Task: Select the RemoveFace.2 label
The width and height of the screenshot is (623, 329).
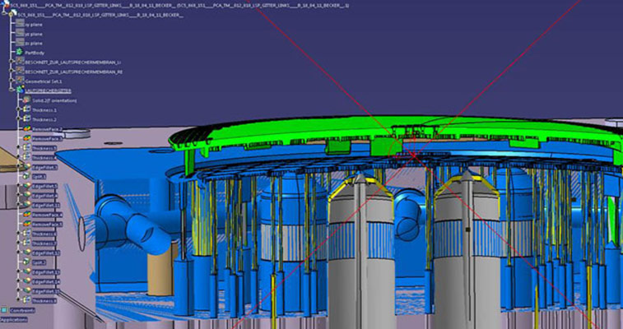Action: pos(47,129)
